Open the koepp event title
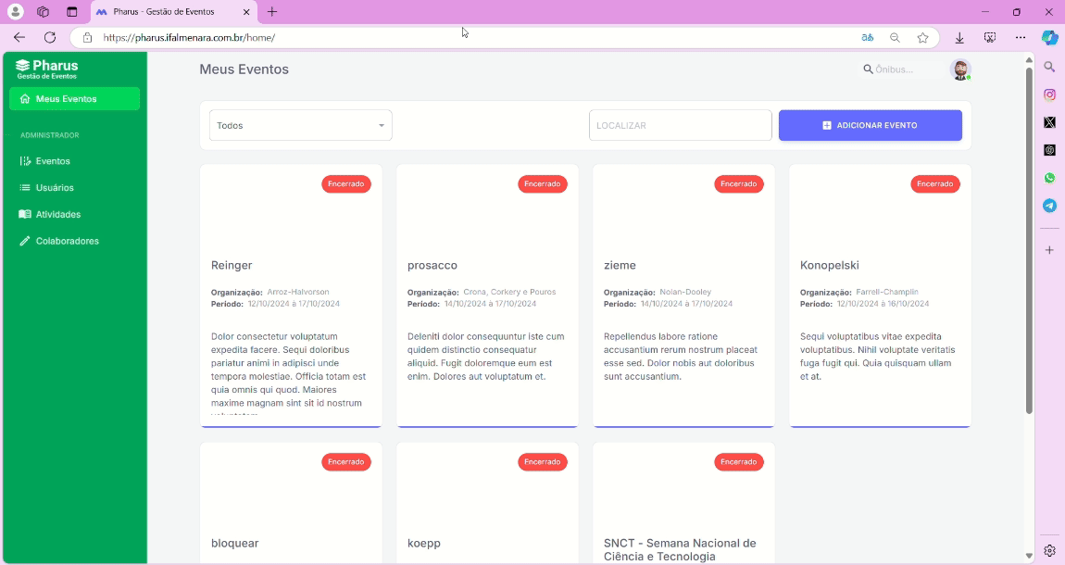This screenshot has height=565, width=1065. [x=424, y=544]
